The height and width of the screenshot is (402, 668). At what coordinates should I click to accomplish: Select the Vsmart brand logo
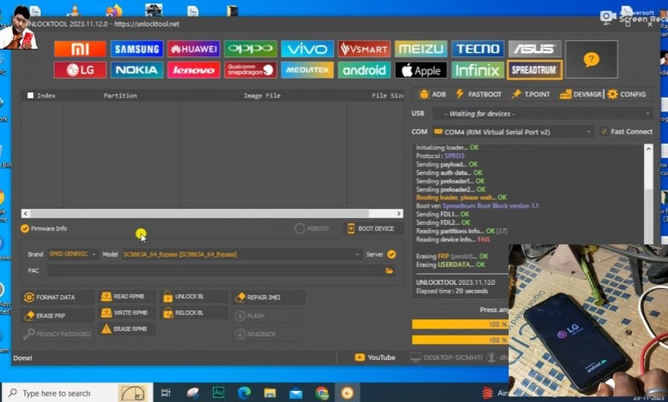pyautogui.click(x=364, y=49)
